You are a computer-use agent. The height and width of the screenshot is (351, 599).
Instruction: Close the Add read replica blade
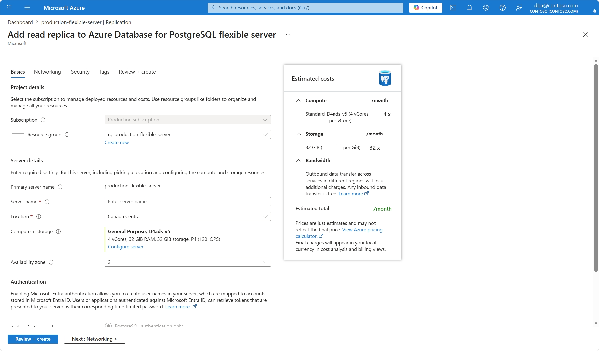click(x=585, y=35)
